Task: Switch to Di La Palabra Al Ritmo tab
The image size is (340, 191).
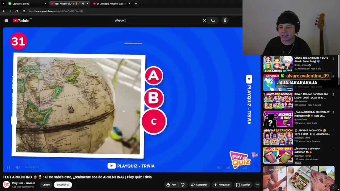Action: pos(112,4)
